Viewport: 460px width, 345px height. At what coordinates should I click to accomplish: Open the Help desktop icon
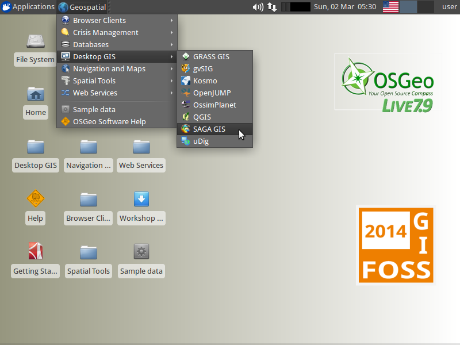click(36, 198)
